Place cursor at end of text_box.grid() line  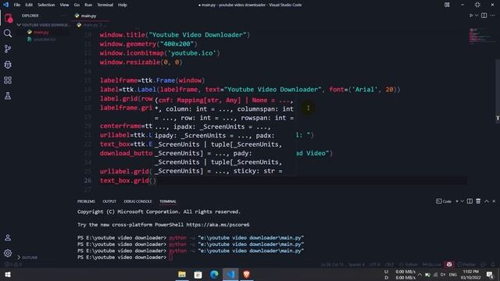click(156, 180)
